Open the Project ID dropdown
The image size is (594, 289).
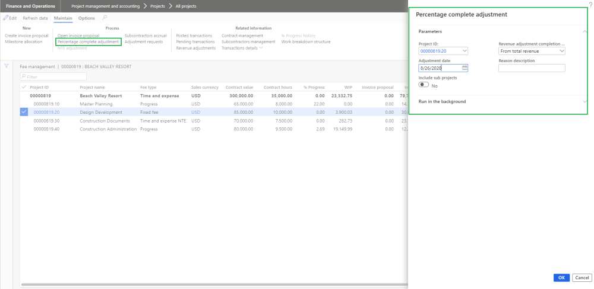point(465,52)
